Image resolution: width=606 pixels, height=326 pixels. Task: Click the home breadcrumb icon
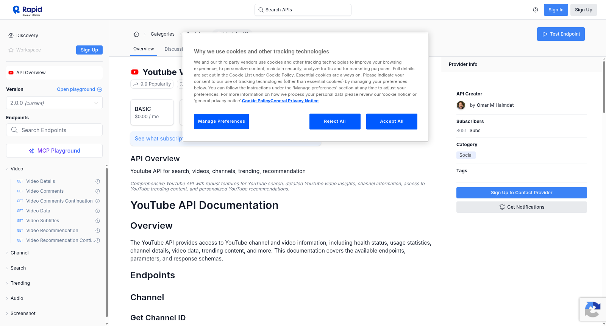click(136, 34)
